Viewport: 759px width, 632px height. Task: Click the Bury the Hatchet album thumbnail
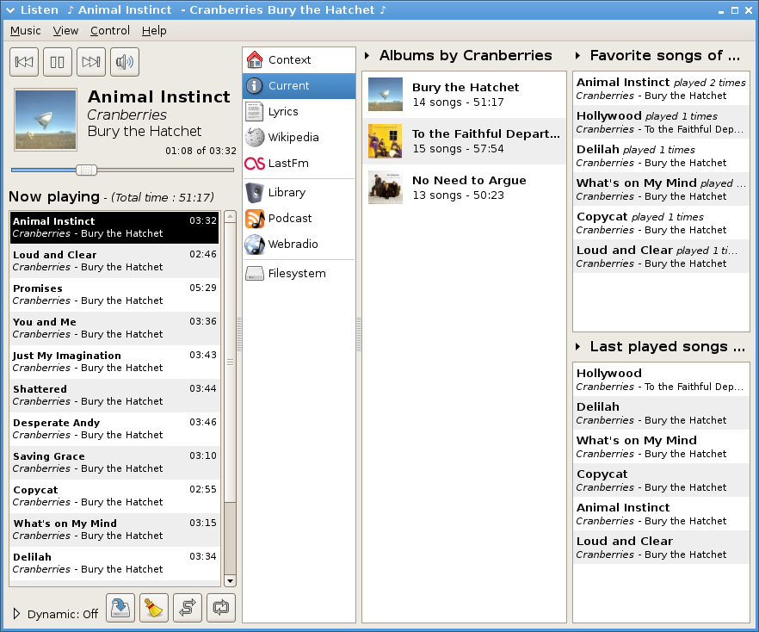(x=385, y=95)
